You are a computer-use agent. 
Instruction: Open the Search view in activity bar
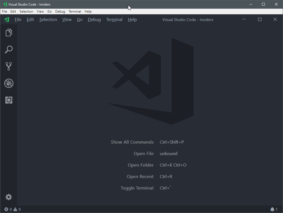click(9, 50)
